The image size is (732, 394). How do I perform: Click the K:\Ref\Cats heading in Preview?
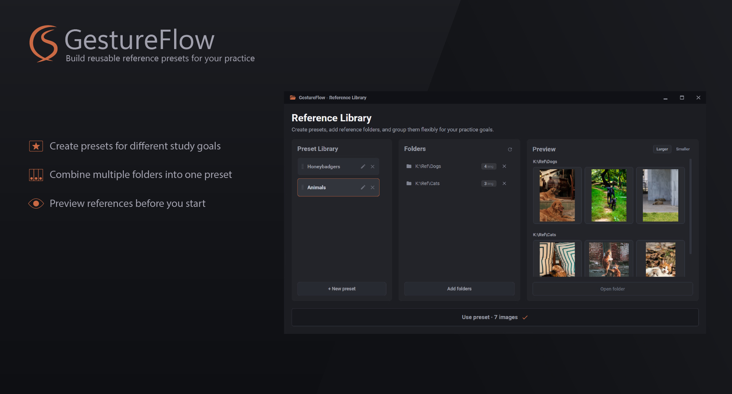pos(544,235)
